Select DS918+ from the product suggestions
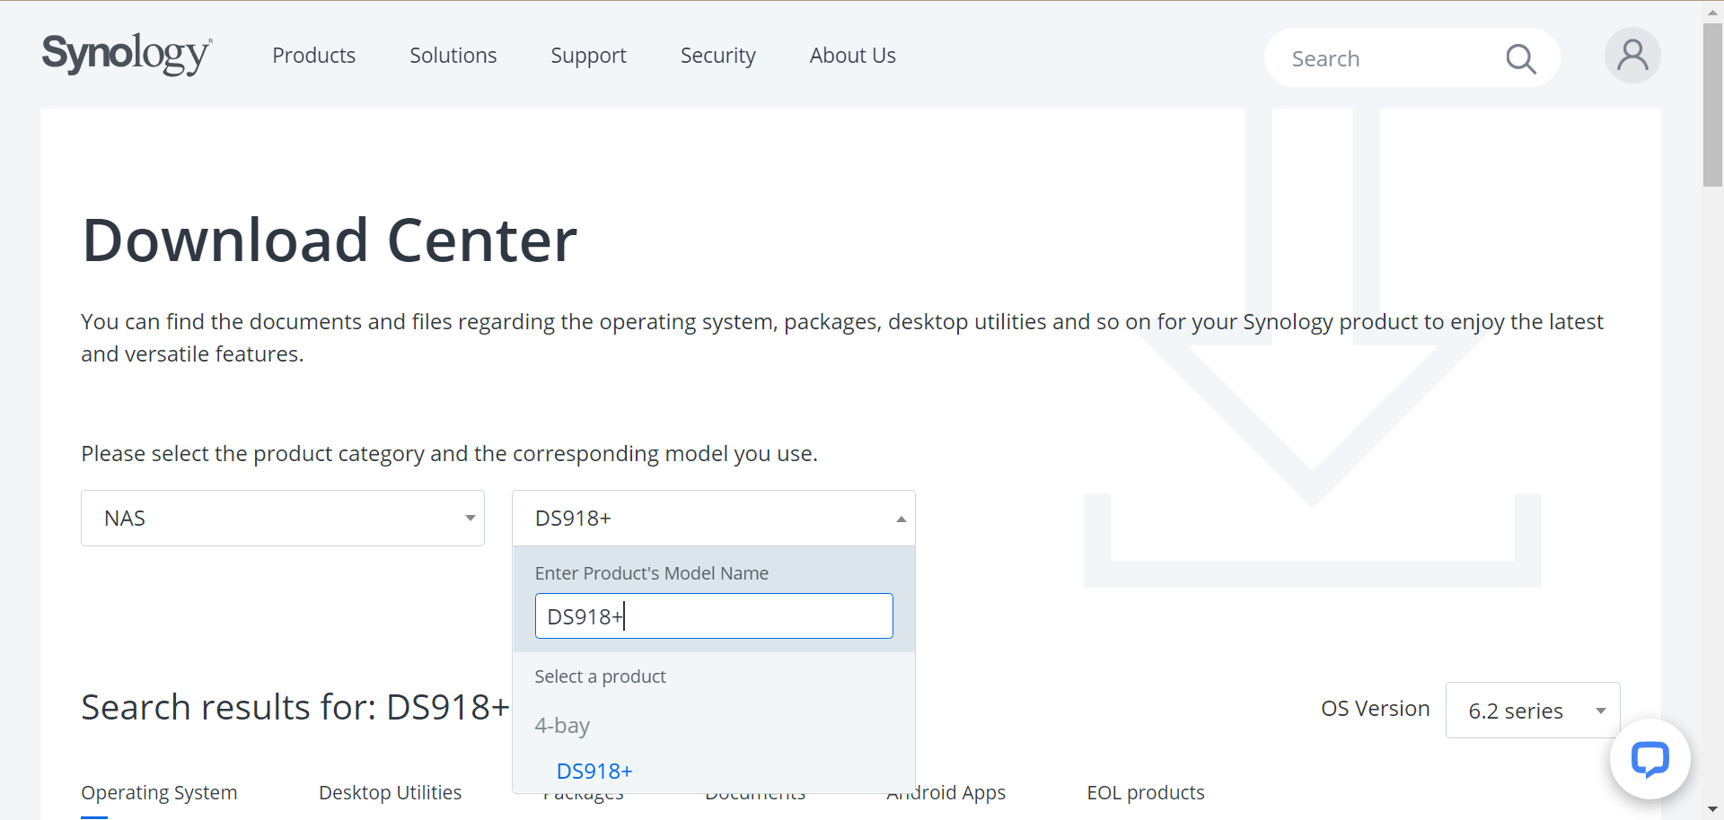Viewport: 1724px width, 820px height. (x=594, y=770)
